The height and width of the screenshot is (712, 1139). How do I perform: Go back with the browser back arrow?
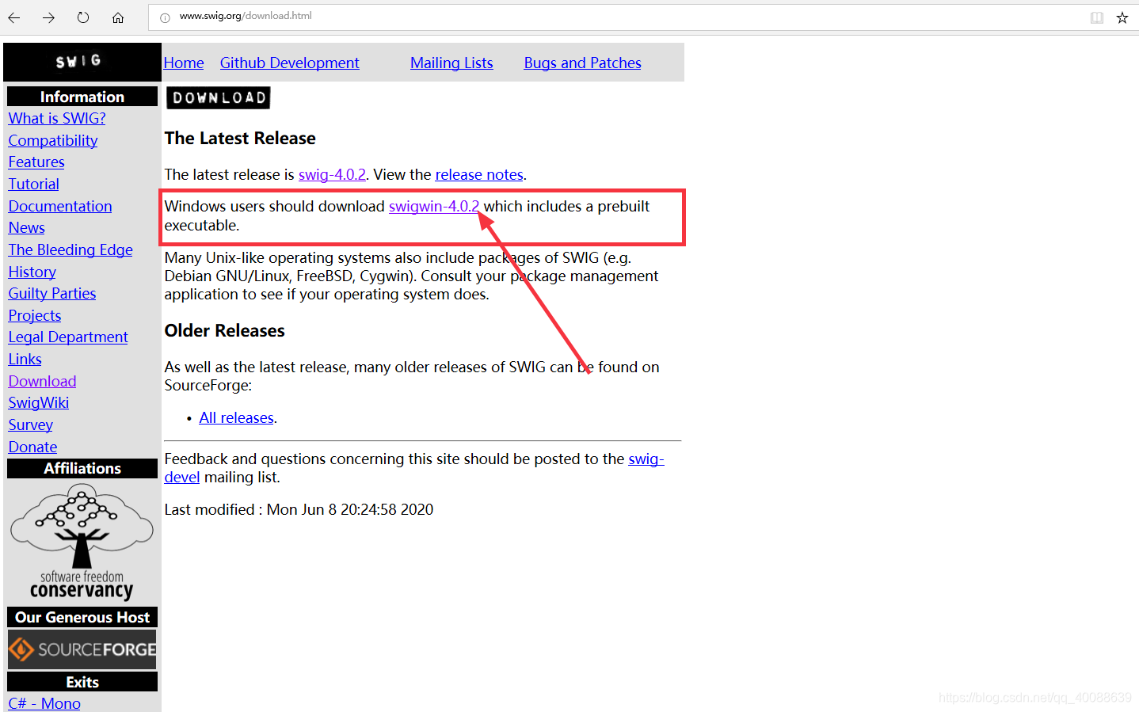click(14, 17)
